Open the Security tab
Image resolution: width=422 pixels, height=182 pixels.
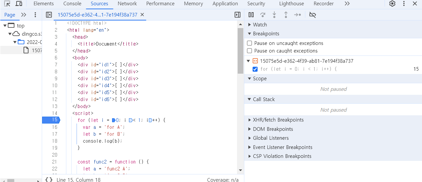(x=256, y=4)
